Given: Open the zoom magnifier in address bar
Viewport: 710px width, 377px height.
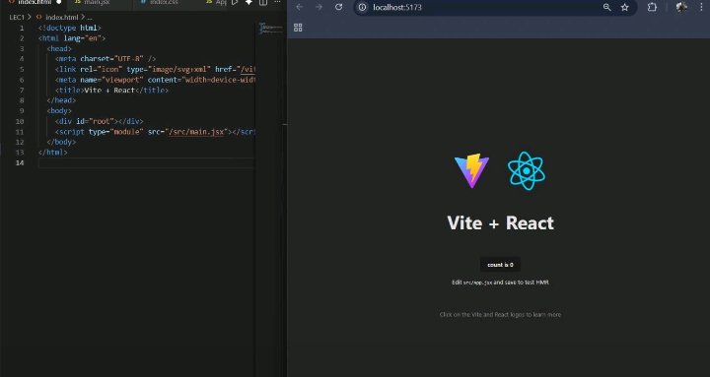Looking at the screenshot, I should coord(606,7).
